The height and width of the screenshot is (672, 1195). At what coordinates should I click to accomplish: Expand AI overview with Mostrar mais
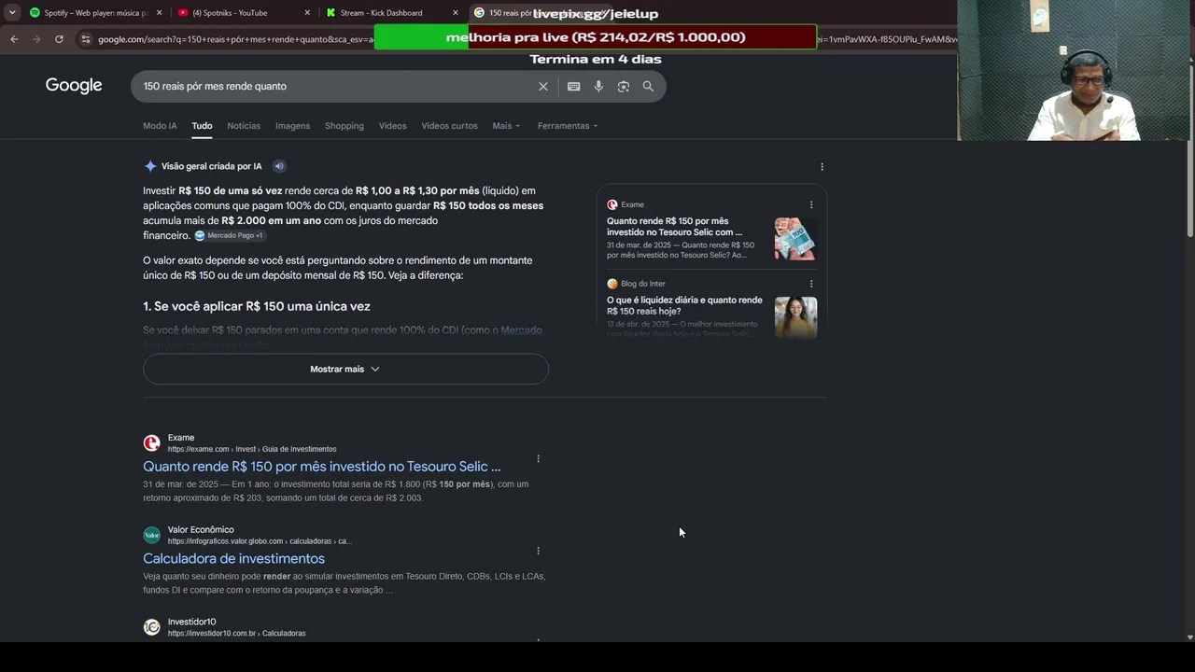[x=345, y=369]
